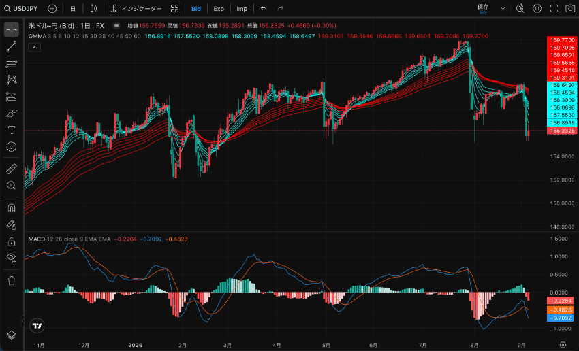579x351 pixels.
Task: Click the 156.2325 current price label
Action: tap(561, 131)
